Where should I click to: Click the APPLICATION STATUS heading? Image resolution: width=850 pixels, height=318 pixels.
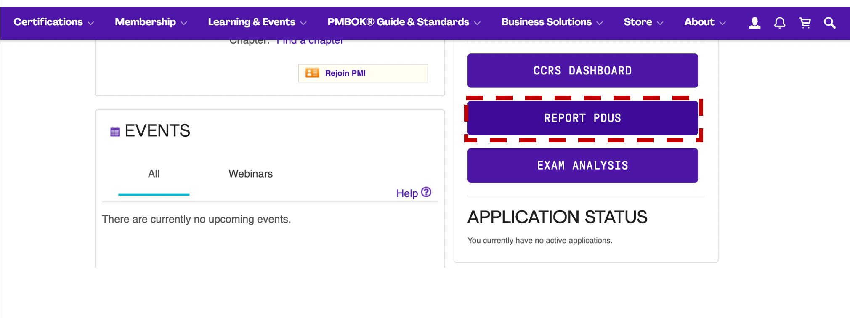tap(557, 217)
